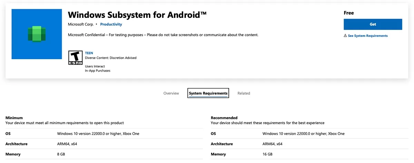414x163 pixels.
Task: Click the In-App Purchases descriptor text
Action: tap(98, 71)
